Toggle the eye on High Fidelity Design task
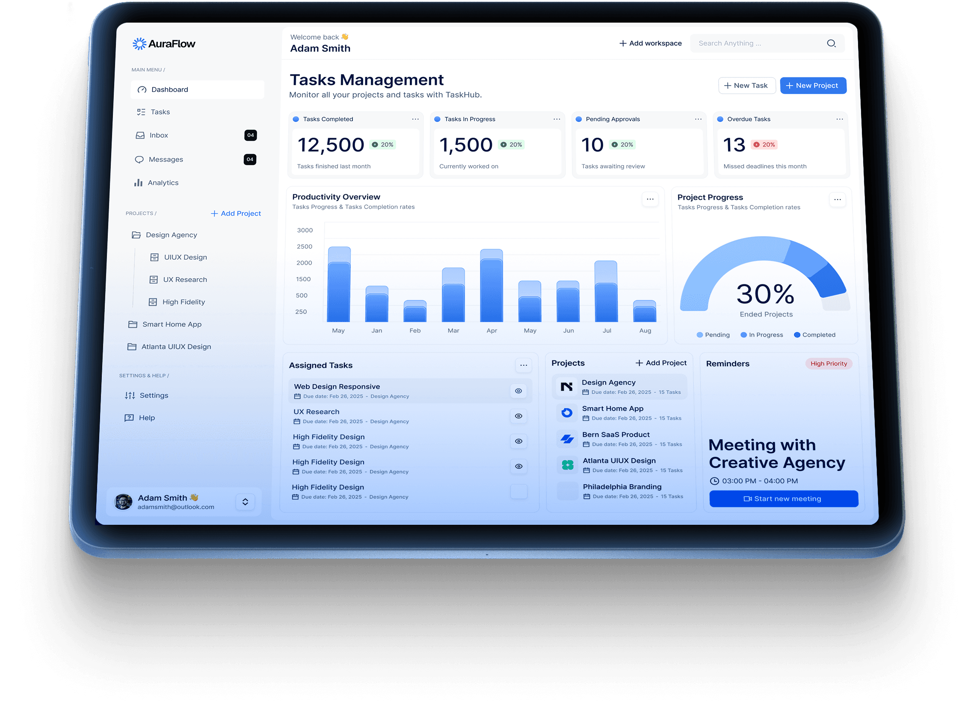The height and width of the screenshot is (713, 974). pyautogui.click(x=518, y=441)
